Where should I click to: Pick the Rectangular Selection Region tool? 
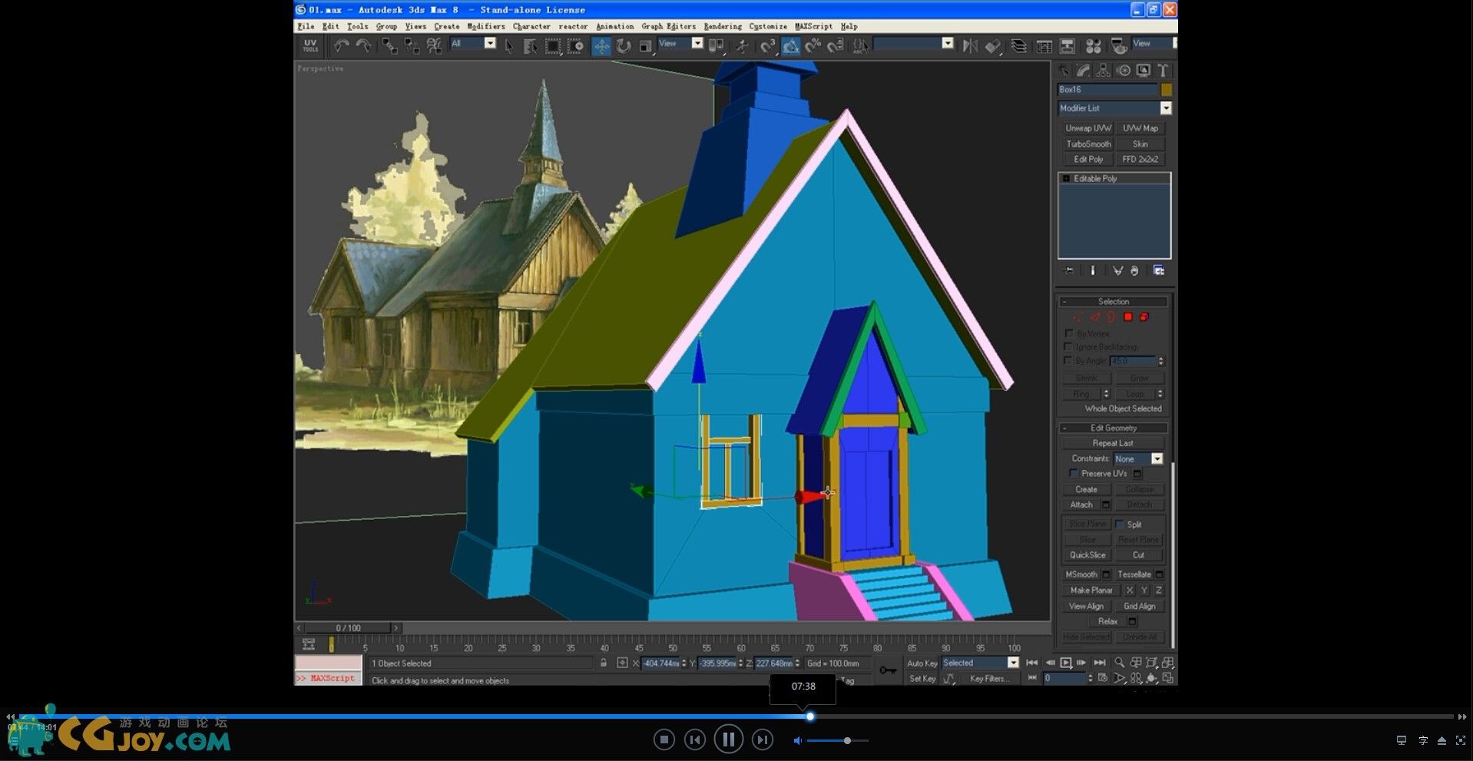[x=553, y=46]
